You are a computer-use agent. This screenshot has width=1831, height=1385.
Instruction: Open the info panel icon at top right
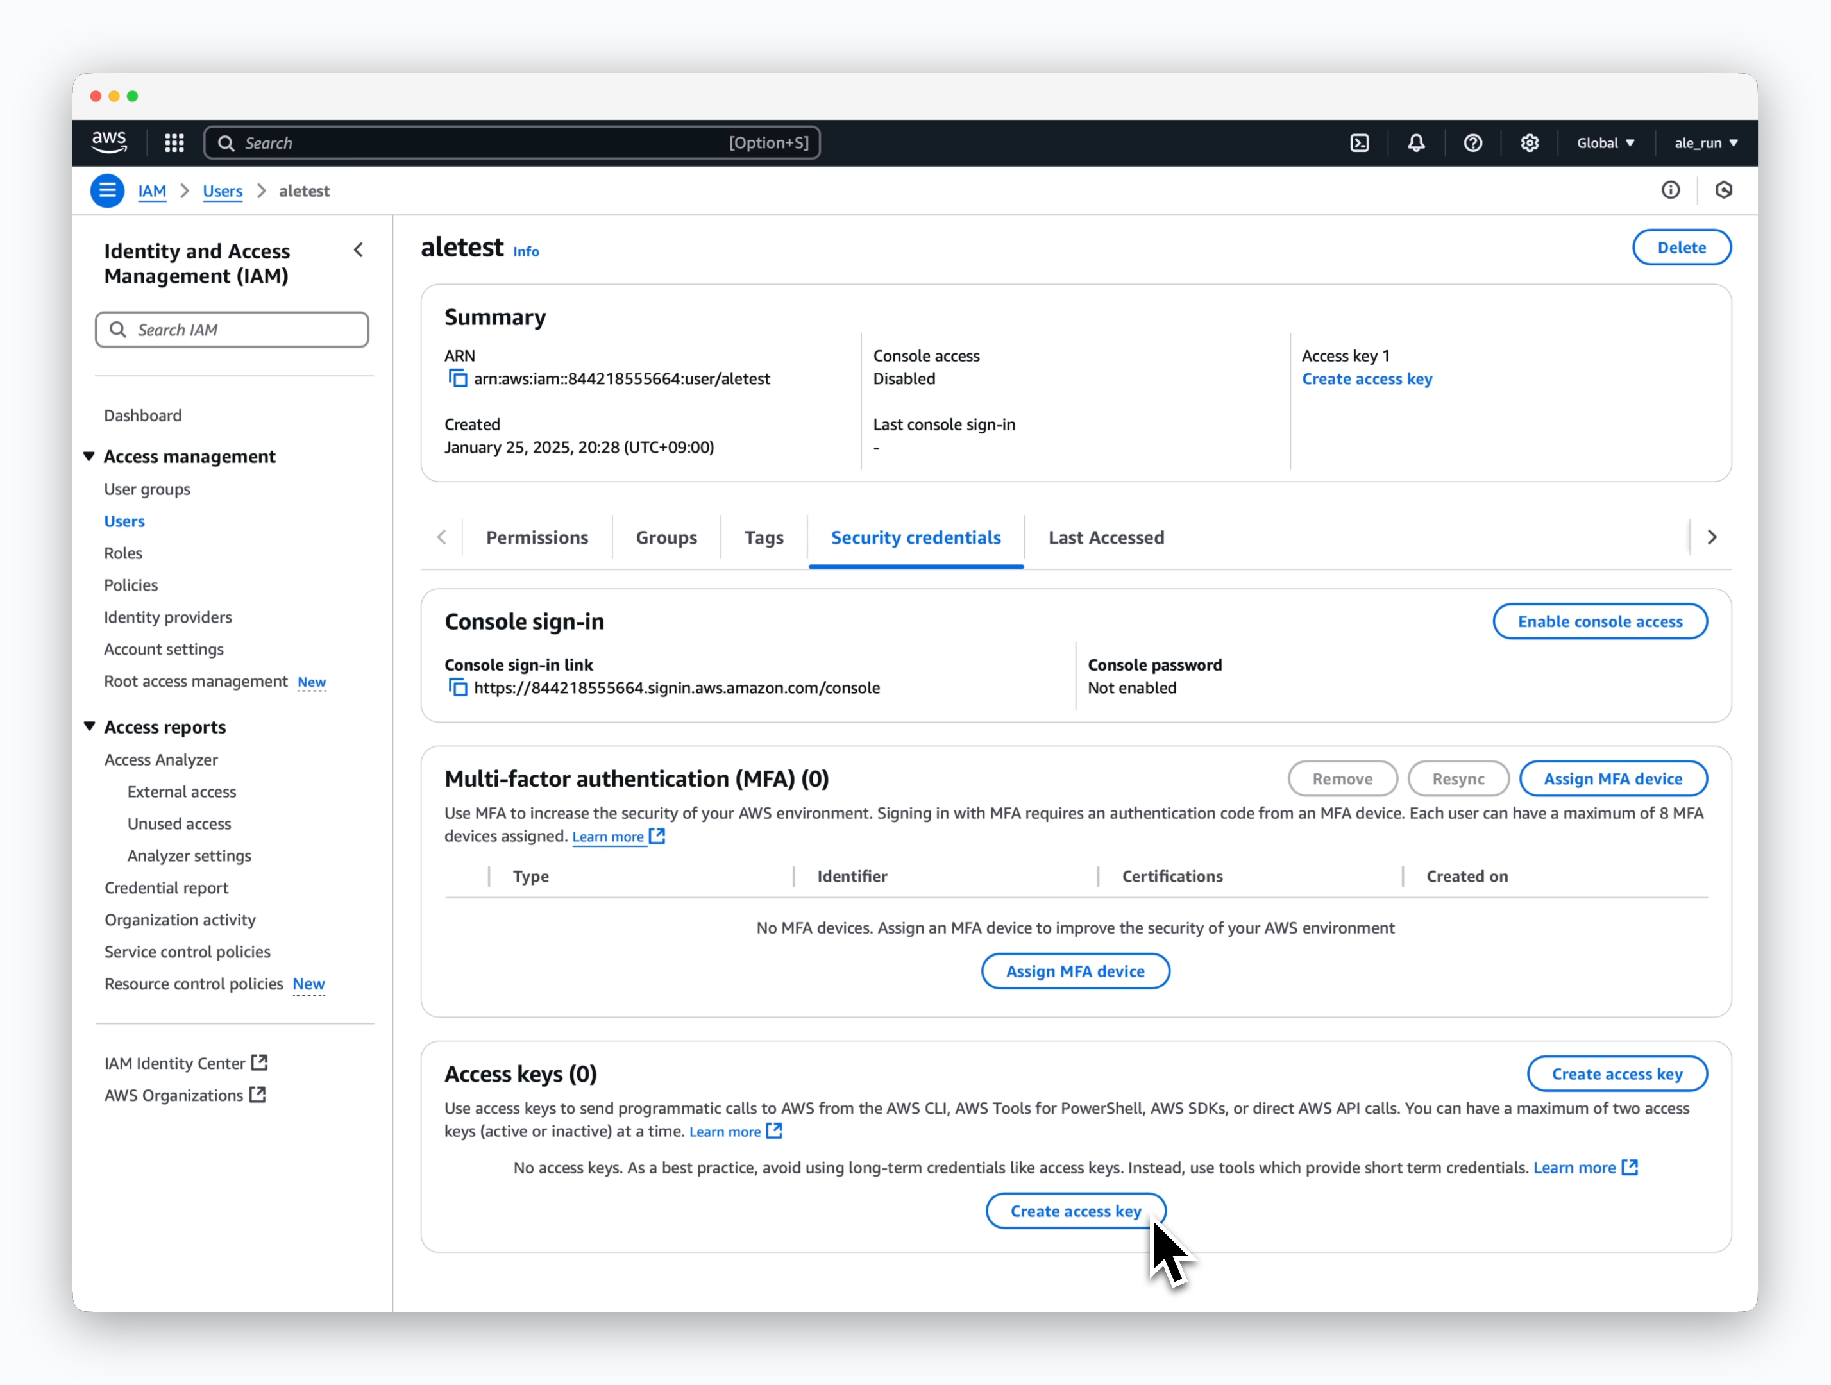[x=1671, y=190]
